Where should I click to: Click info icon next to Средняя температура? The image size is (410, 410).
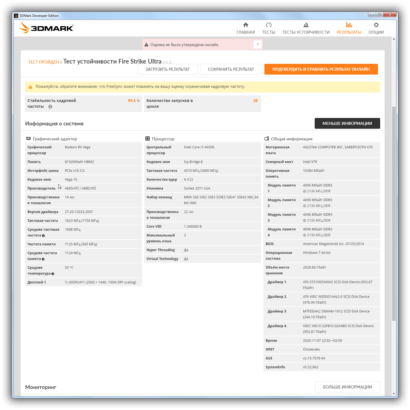tap(53, 274)
